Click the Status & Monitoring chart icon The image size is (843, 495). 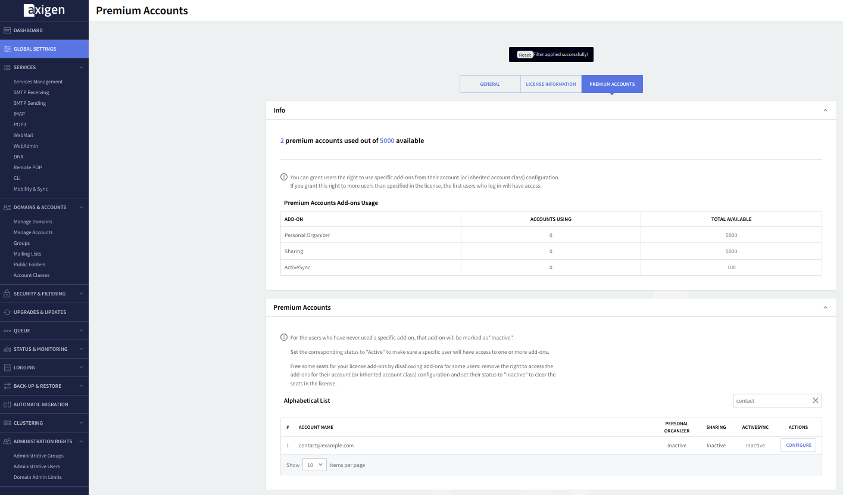(7, 349)
